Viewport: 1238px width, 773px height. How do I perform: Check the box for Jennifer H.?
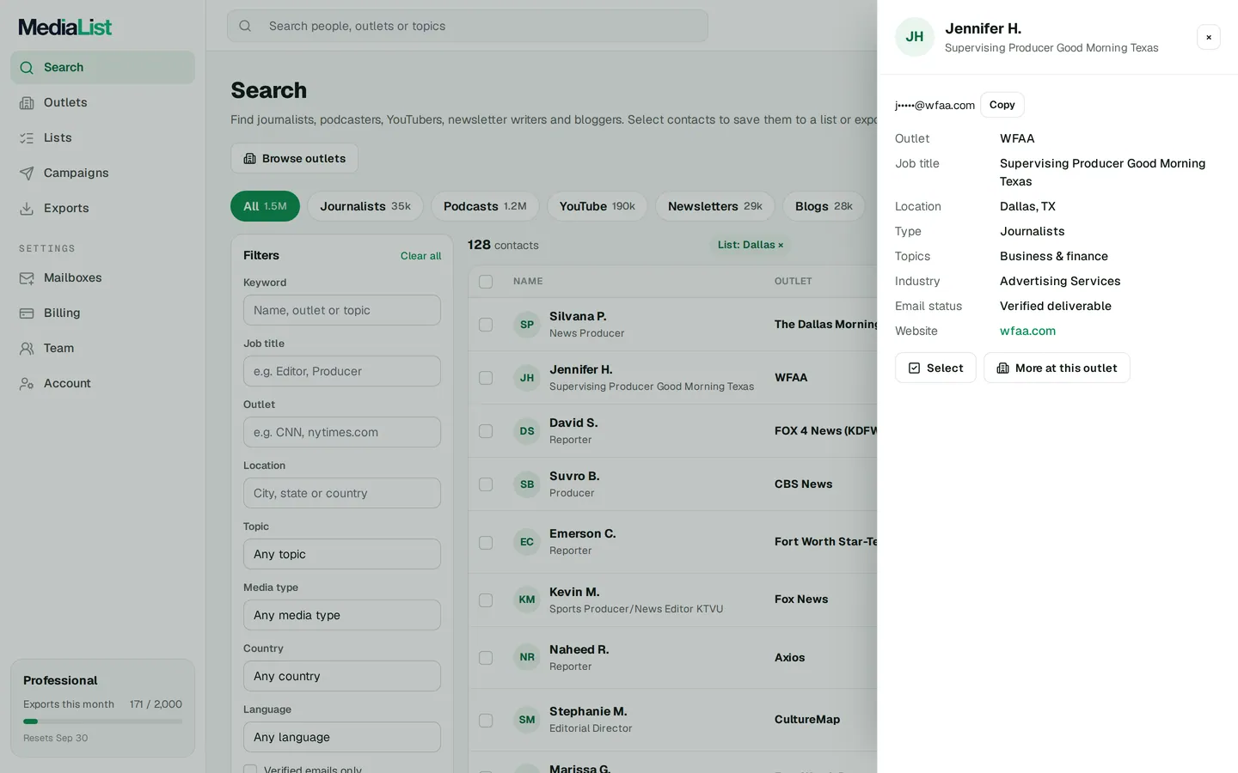[x=486, y=378]
